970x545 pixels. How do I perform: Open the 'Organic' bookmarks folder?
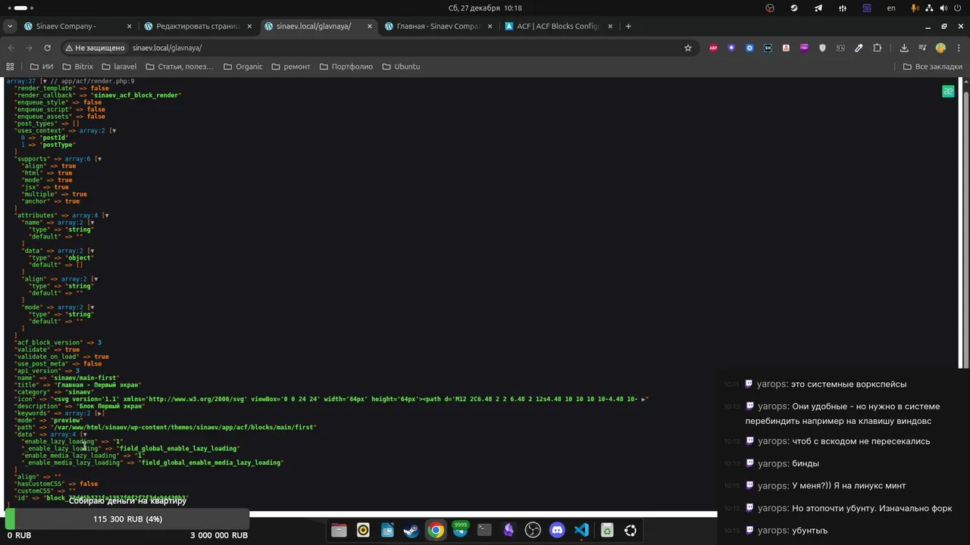[242, 67]
